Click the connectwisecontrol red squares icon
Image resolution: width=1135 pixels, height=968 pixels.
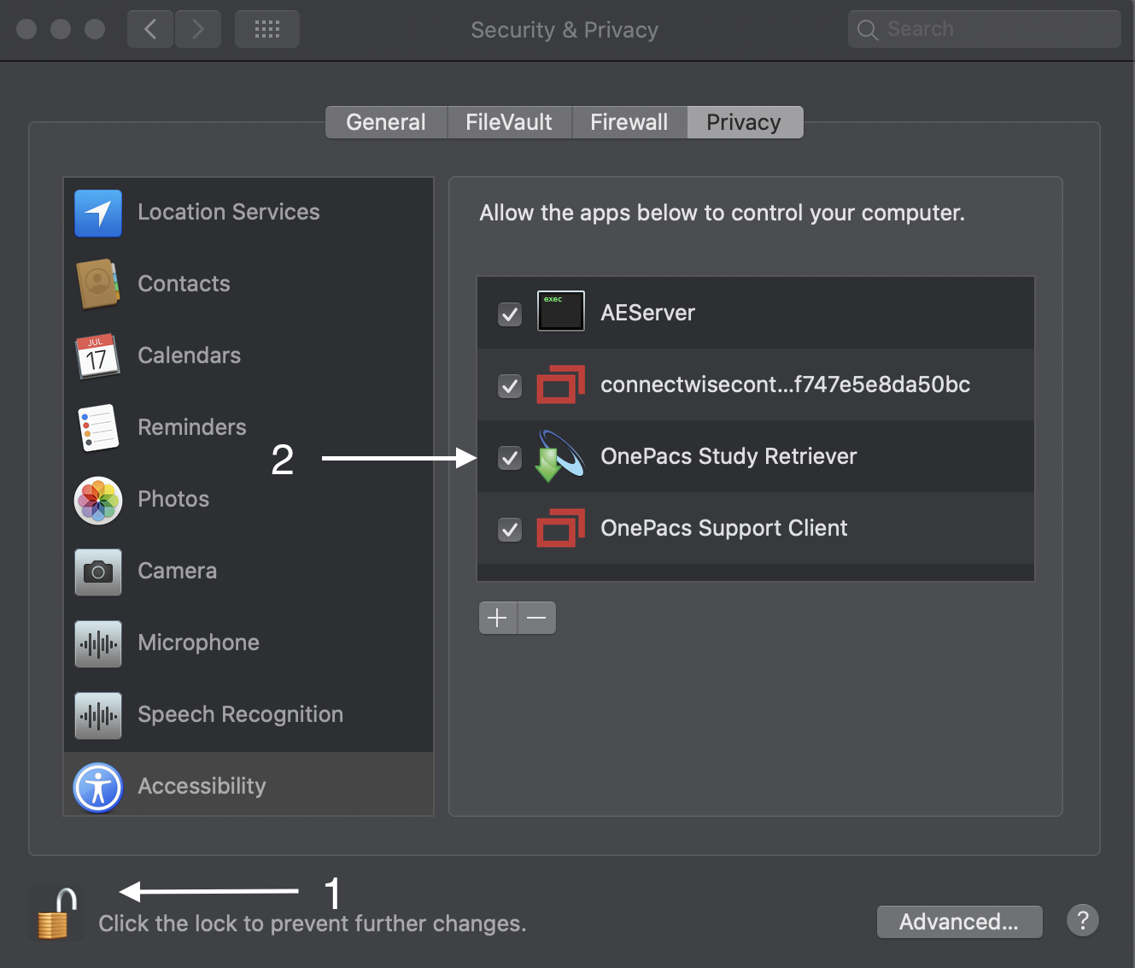(560, 384)
